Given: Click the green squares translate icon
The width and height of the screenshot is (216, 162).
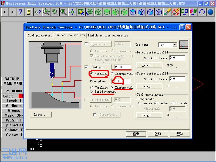Looking at the screenshot, I should (x=185, y=12).
